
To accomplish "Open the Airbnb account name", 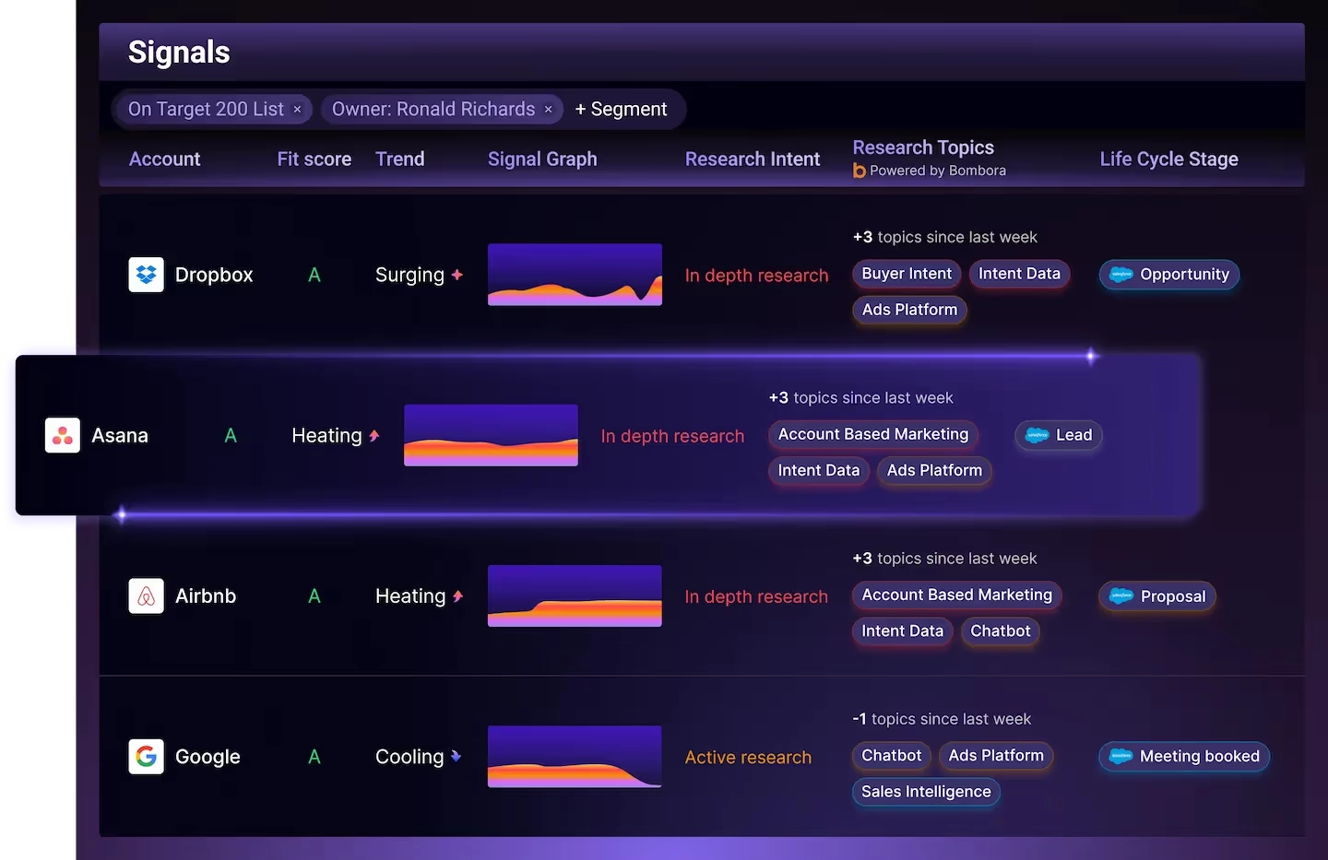I will [206, 596].
